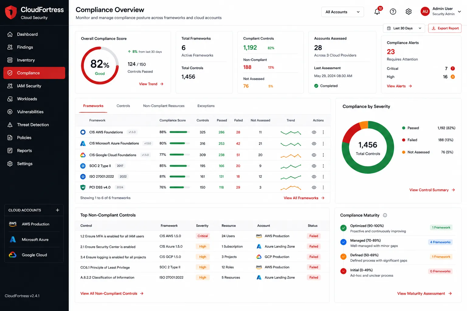Open the help question mark icon
This screenshot has width=467, height=311.
[x=393, y=12]
